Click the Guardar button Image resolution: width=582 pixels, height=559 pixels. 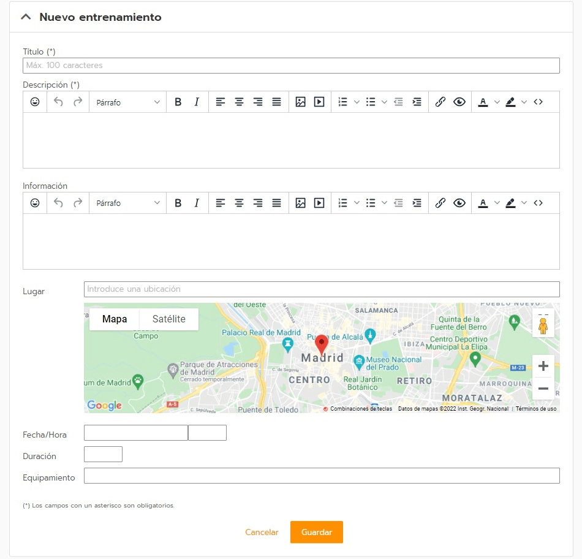(x=316, y=532)
